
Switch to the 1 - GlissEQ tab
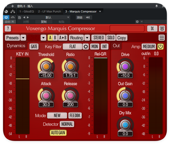[27, 11]
